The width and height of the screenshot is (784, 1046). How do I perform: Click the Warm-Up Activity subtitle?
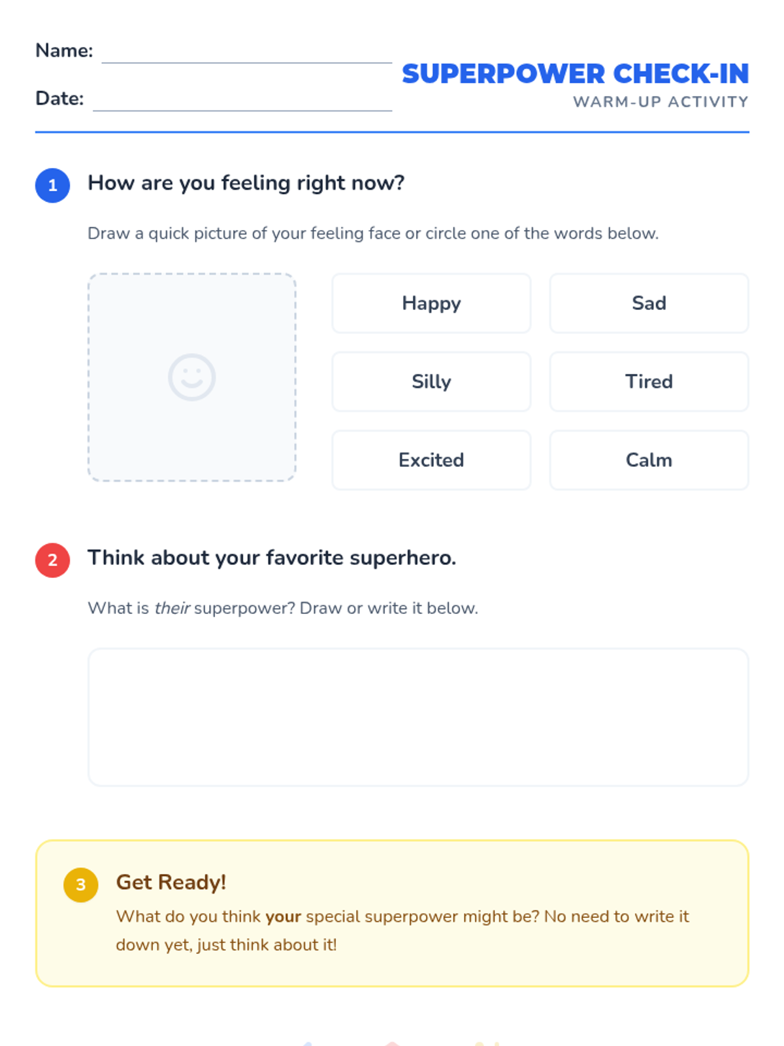[x=661, y=102]
